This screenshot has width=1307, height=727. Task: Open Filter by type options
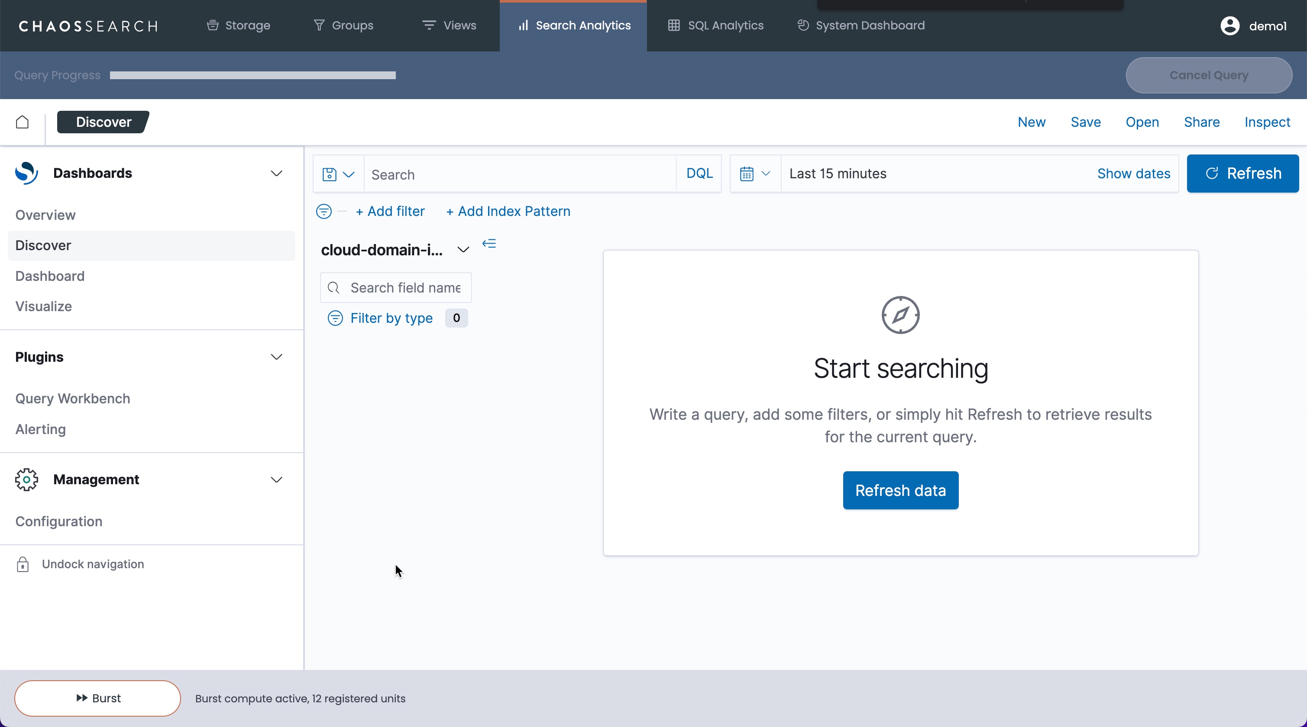tap(391, 318)
